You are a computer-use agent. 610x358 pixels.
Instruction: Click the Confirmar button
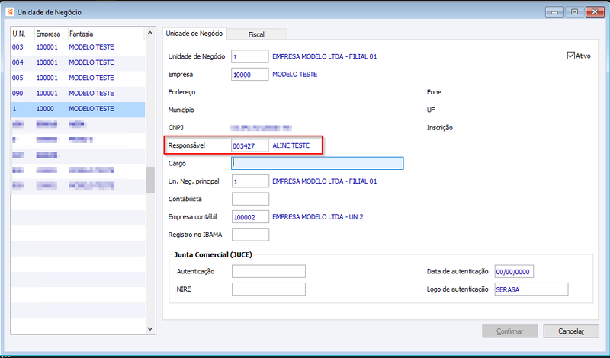click(x=509, y=331)
